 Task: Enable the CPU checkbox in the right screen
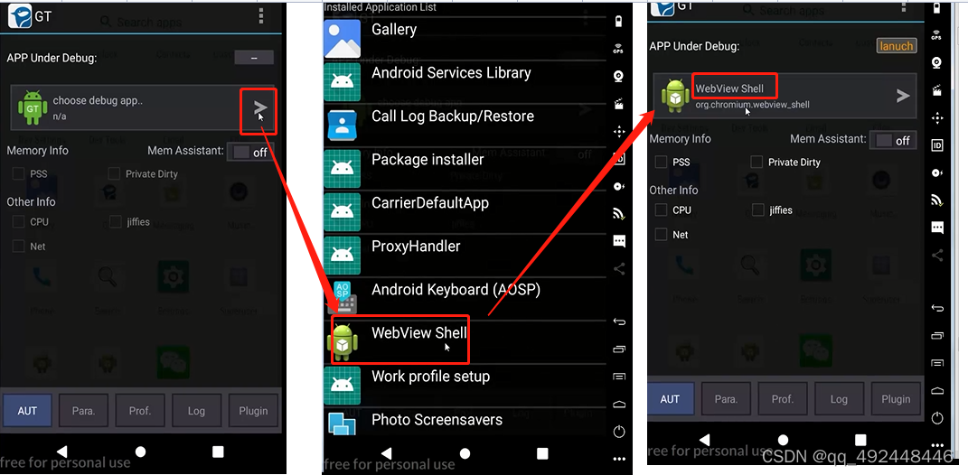662,210
